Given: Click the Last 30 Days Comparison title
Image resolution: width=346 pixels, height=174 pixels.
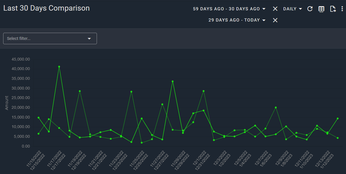Looking at the screenshot, I should click(x=47, y=8).
